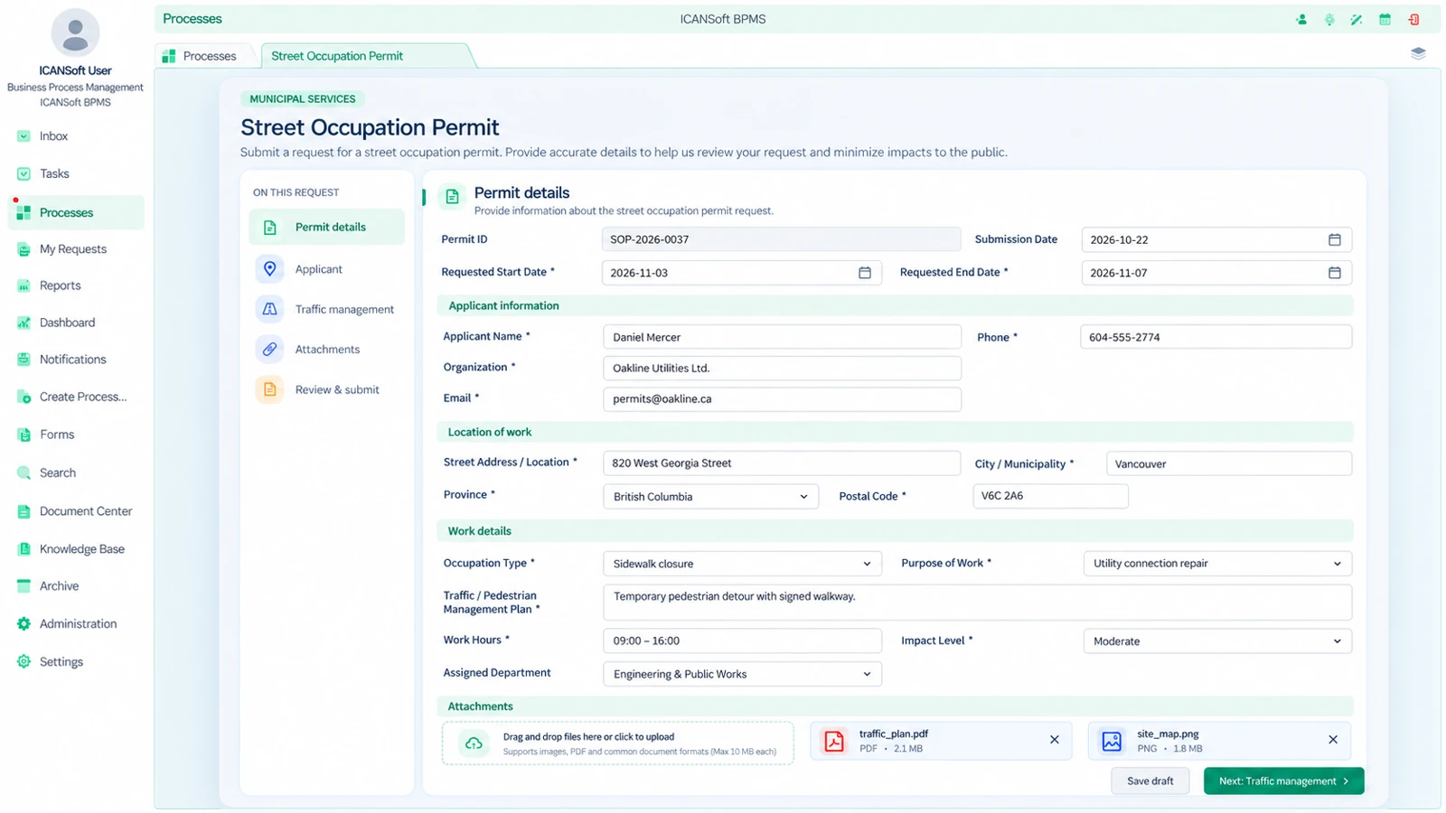
Task: Go to Attachments step
Action: click(x=326, y=350)
